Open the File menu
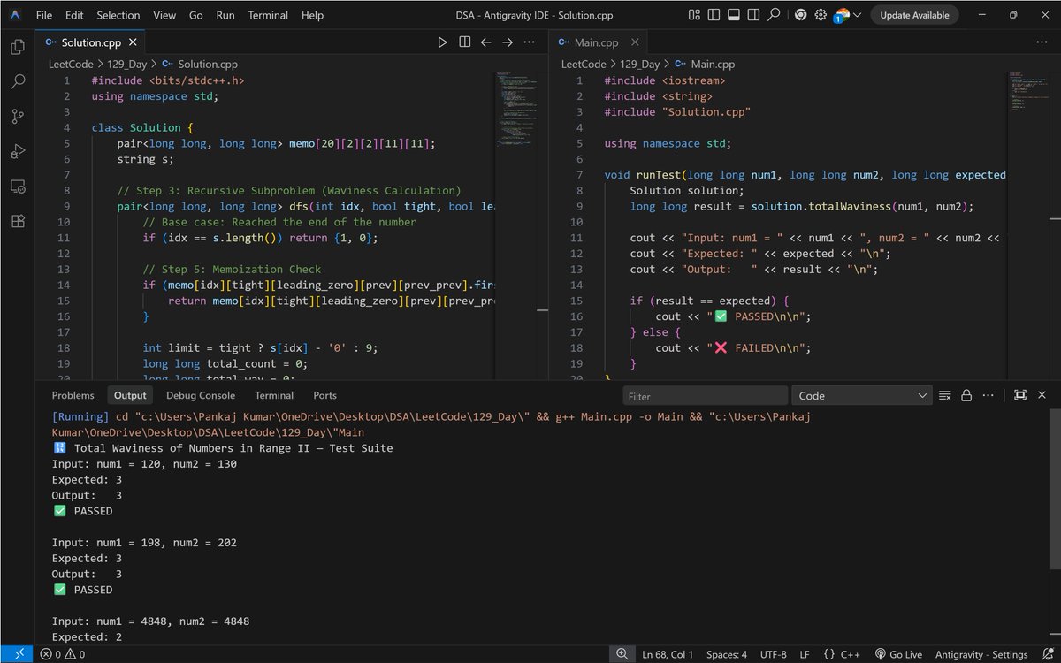Viewport: 1061px width, 663px height. click(43, 15)
